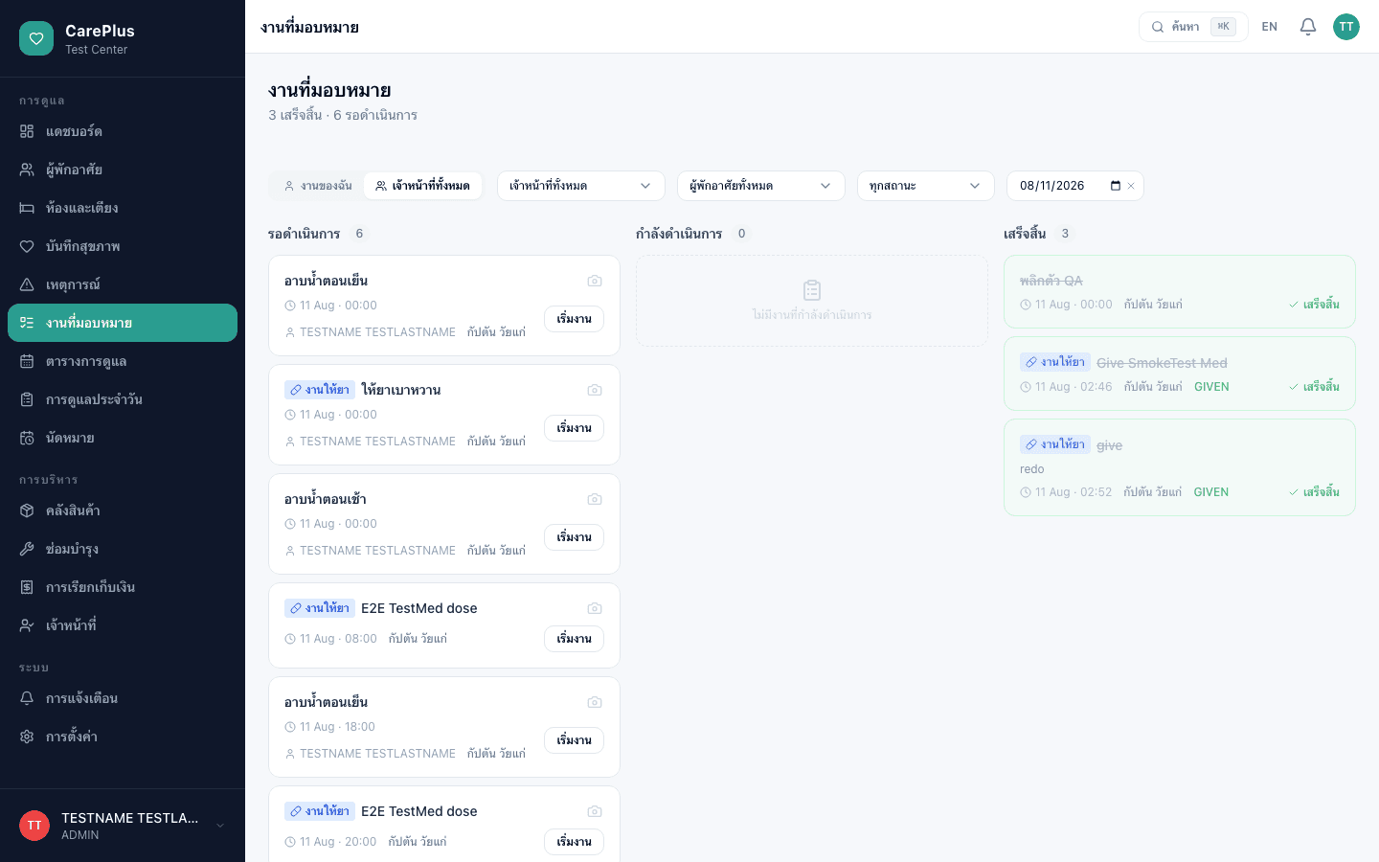This screenshot has height=862, width=1379.
Task: Click the CarePlus heart logo icon
Action: 36,38
